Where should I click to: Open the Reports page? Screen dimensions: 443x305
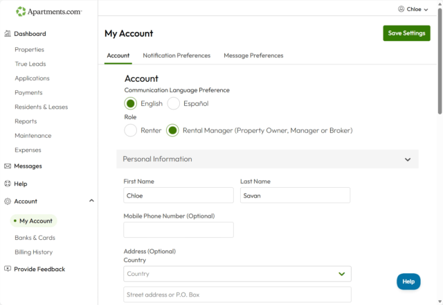(26, 121)
